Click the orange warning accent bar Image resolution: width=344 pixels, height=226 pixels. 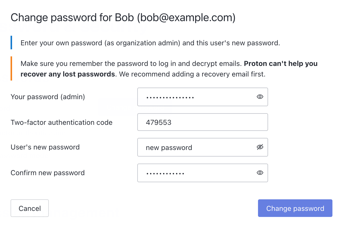(x=11, y=68)
